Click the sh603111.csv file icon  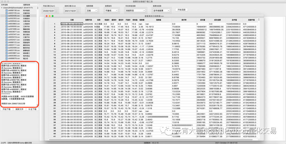(7, 45)
